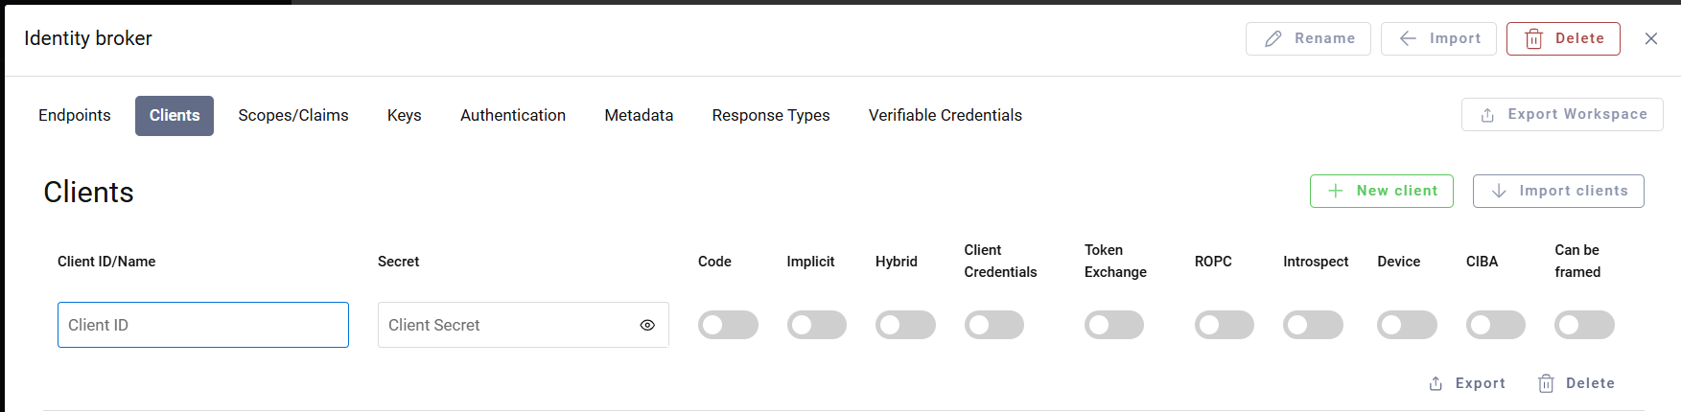
Task: Switch to the Endpoints tab
Action: point(75,115)
